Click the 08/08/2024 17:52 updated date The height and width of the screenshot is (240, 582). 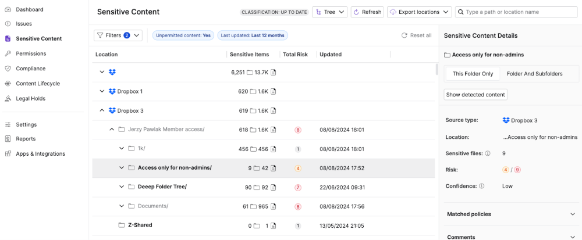[342, 168]
